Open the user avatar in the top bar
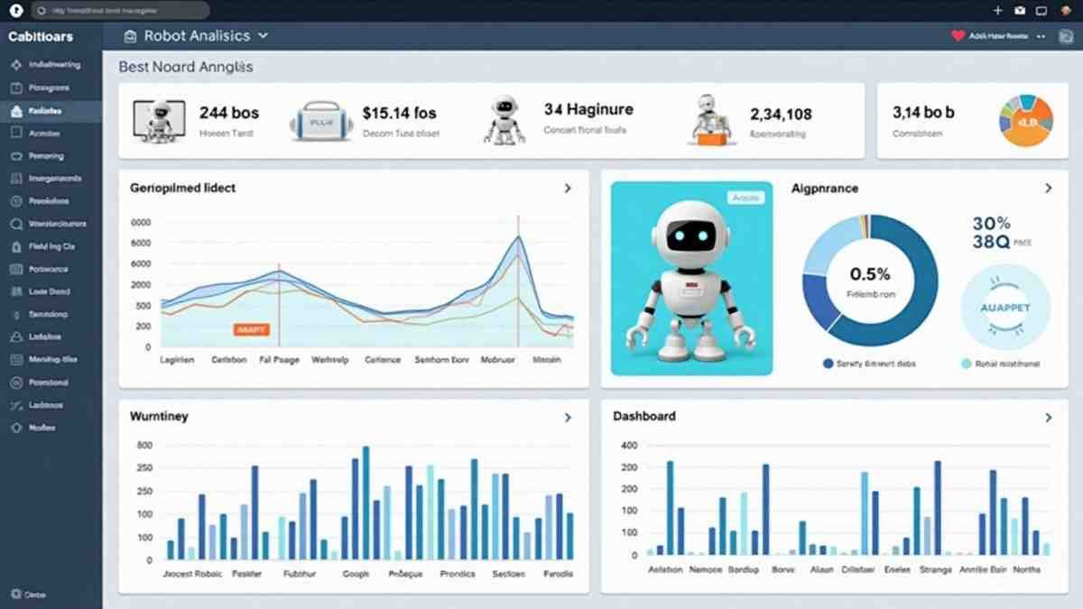The image size is (1083, 609). pyautogui.click(x=1066, y=11)
